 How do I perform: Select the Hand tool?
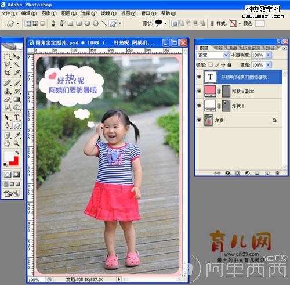coord(8,143)
